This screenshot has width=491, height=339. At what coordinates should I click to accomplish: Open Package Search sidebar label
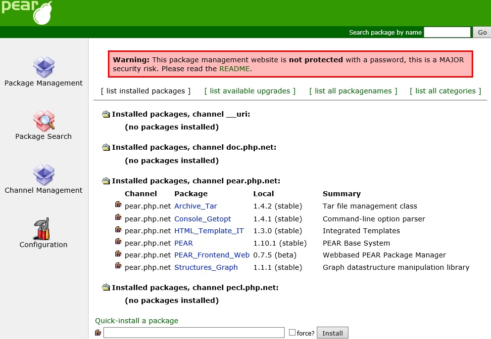tap(44, 137)
